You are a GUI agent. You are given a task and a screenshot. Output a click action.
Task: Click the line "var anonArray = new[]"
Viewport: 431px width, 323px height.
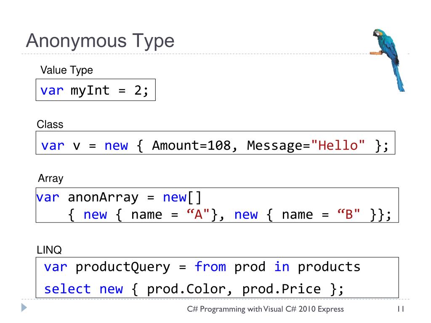119,197
